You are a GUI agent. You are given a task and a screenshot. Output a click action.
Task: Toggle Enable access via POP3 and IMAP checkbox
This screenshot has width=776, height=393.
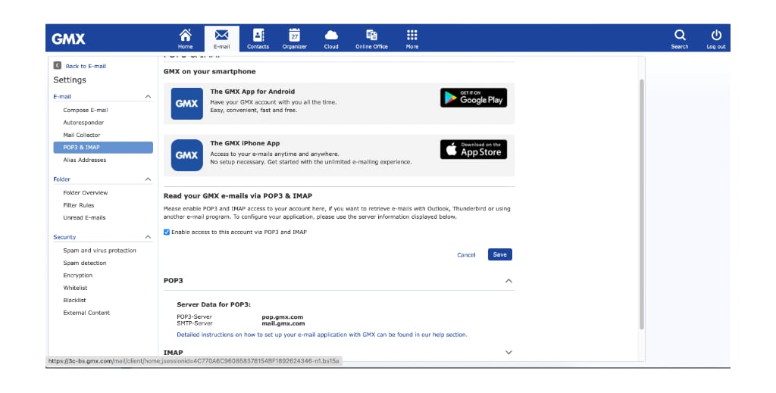click(x=167, y=232)
